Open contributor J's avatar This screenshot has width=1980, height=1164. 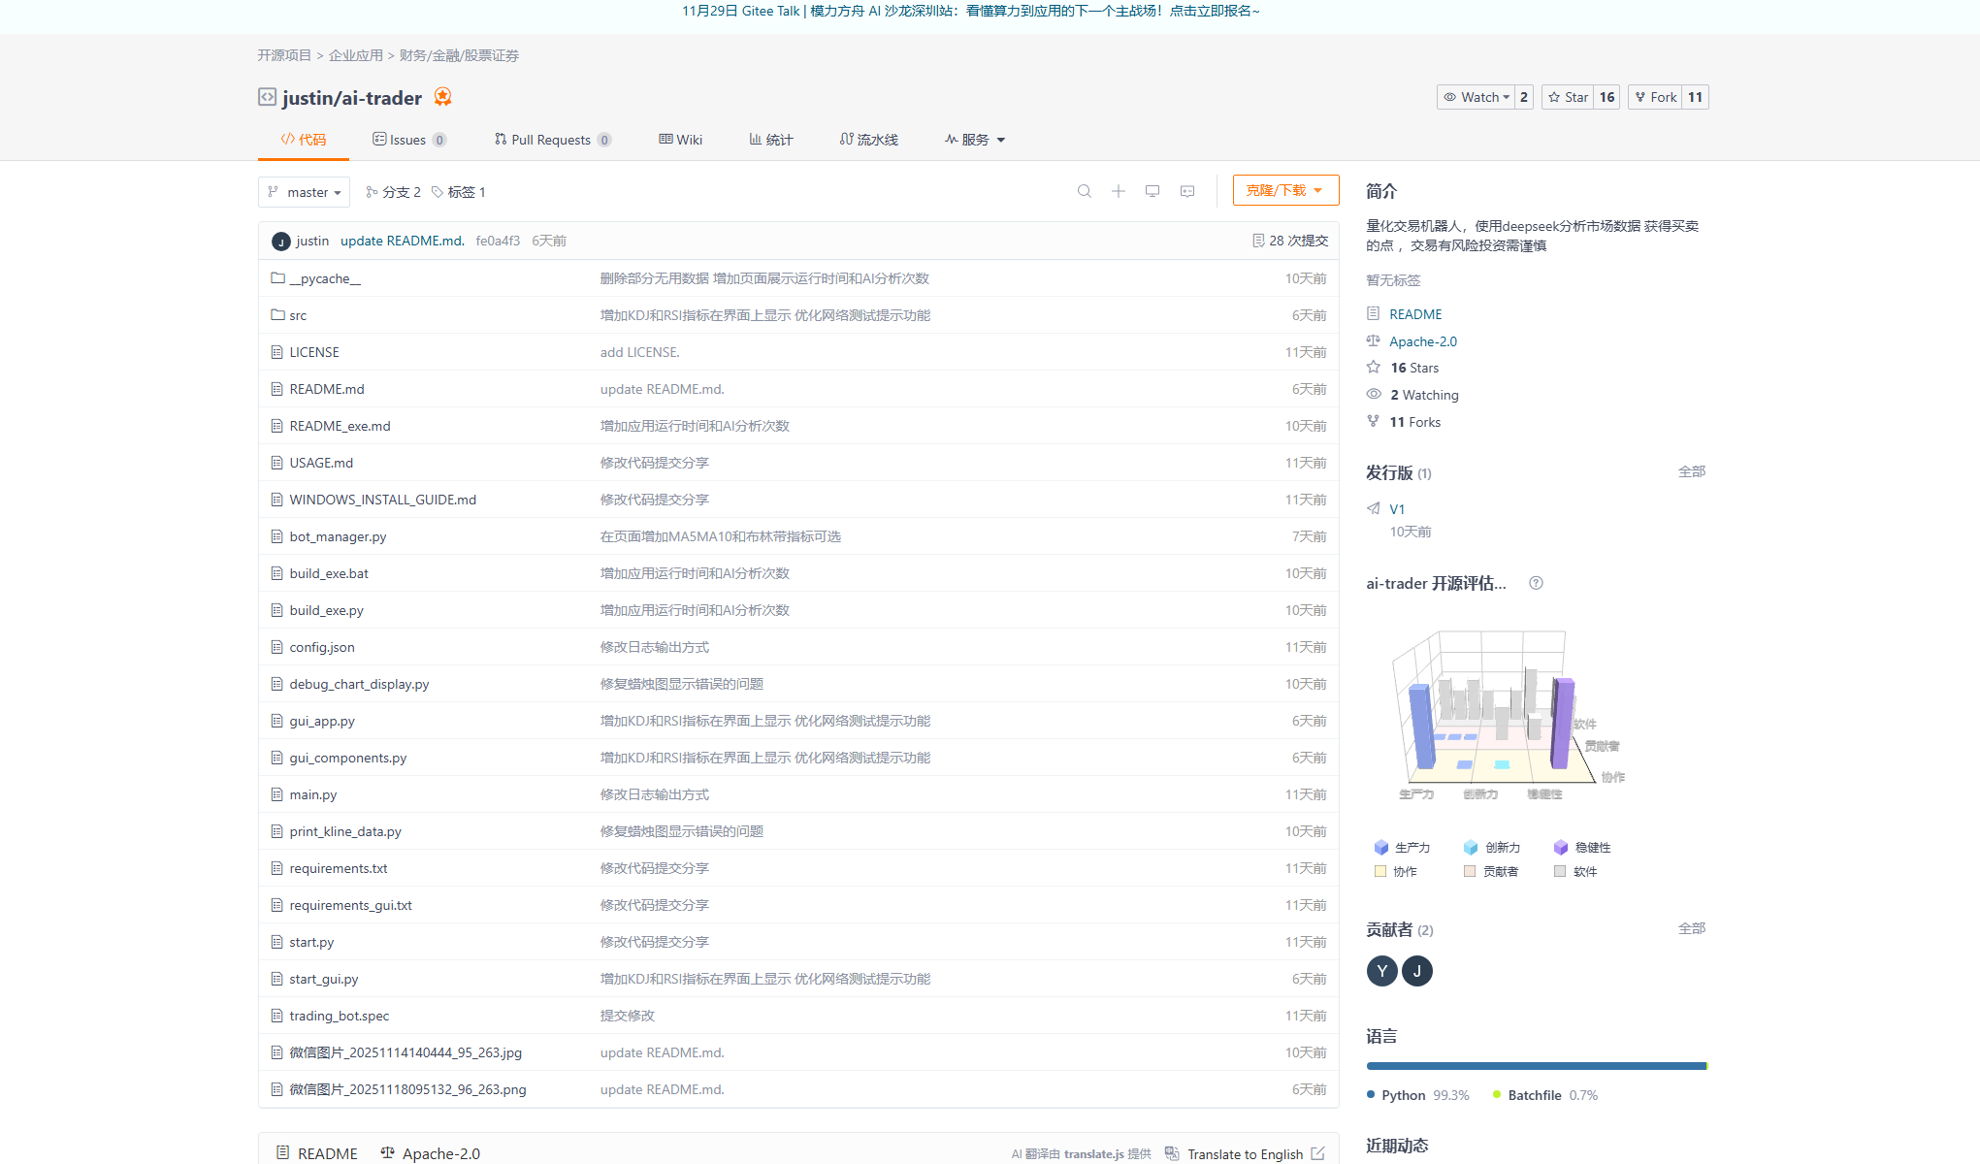pos(1417,970)
